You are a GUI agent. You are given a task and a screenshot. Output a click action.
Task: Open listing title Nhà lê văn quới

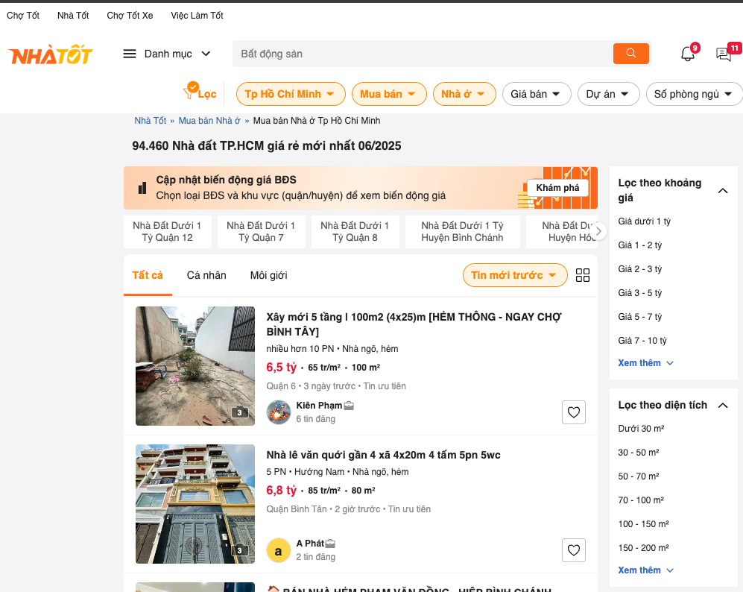pyautogui.click(x=383, y=455)
